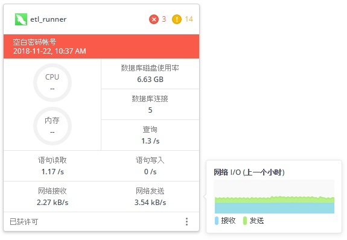Click the 网络 I/O hourly area chart
Screen dimensions: 347x240
pyautogui.click(x=275, y=197)
